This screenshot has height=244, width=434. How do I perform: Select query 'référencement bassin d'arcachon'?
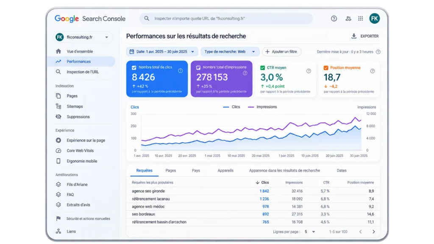coord(159,222)
